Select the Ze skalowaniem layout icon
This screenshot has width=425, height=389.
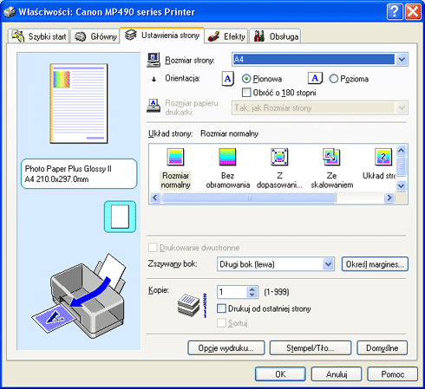(331, 157)
